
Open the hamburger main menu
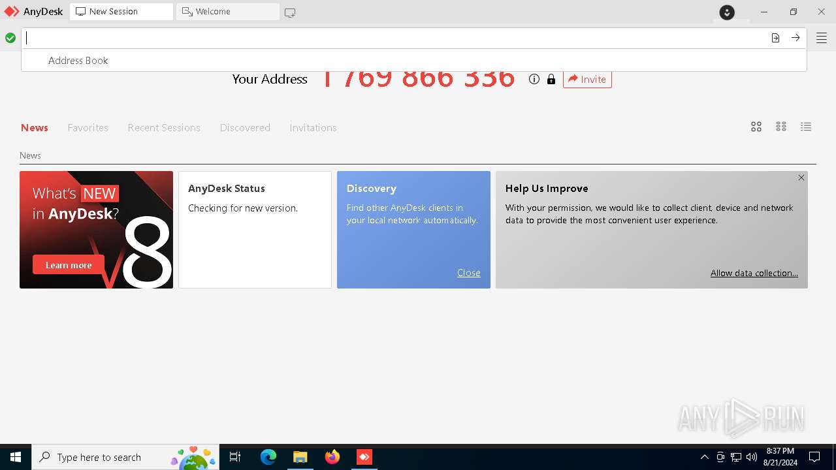click(x=822, y=38)
